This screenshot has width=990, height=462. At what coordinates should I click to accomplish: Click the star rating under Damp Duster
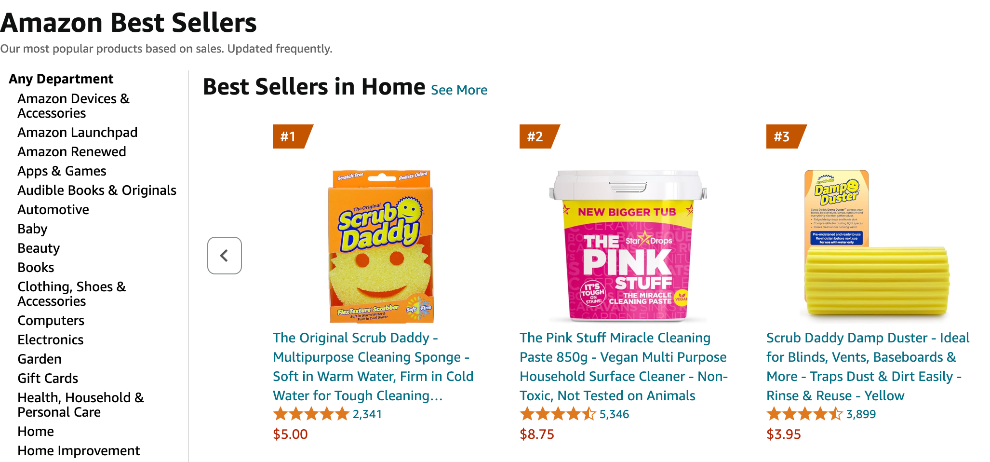click(x=804, y=414)
